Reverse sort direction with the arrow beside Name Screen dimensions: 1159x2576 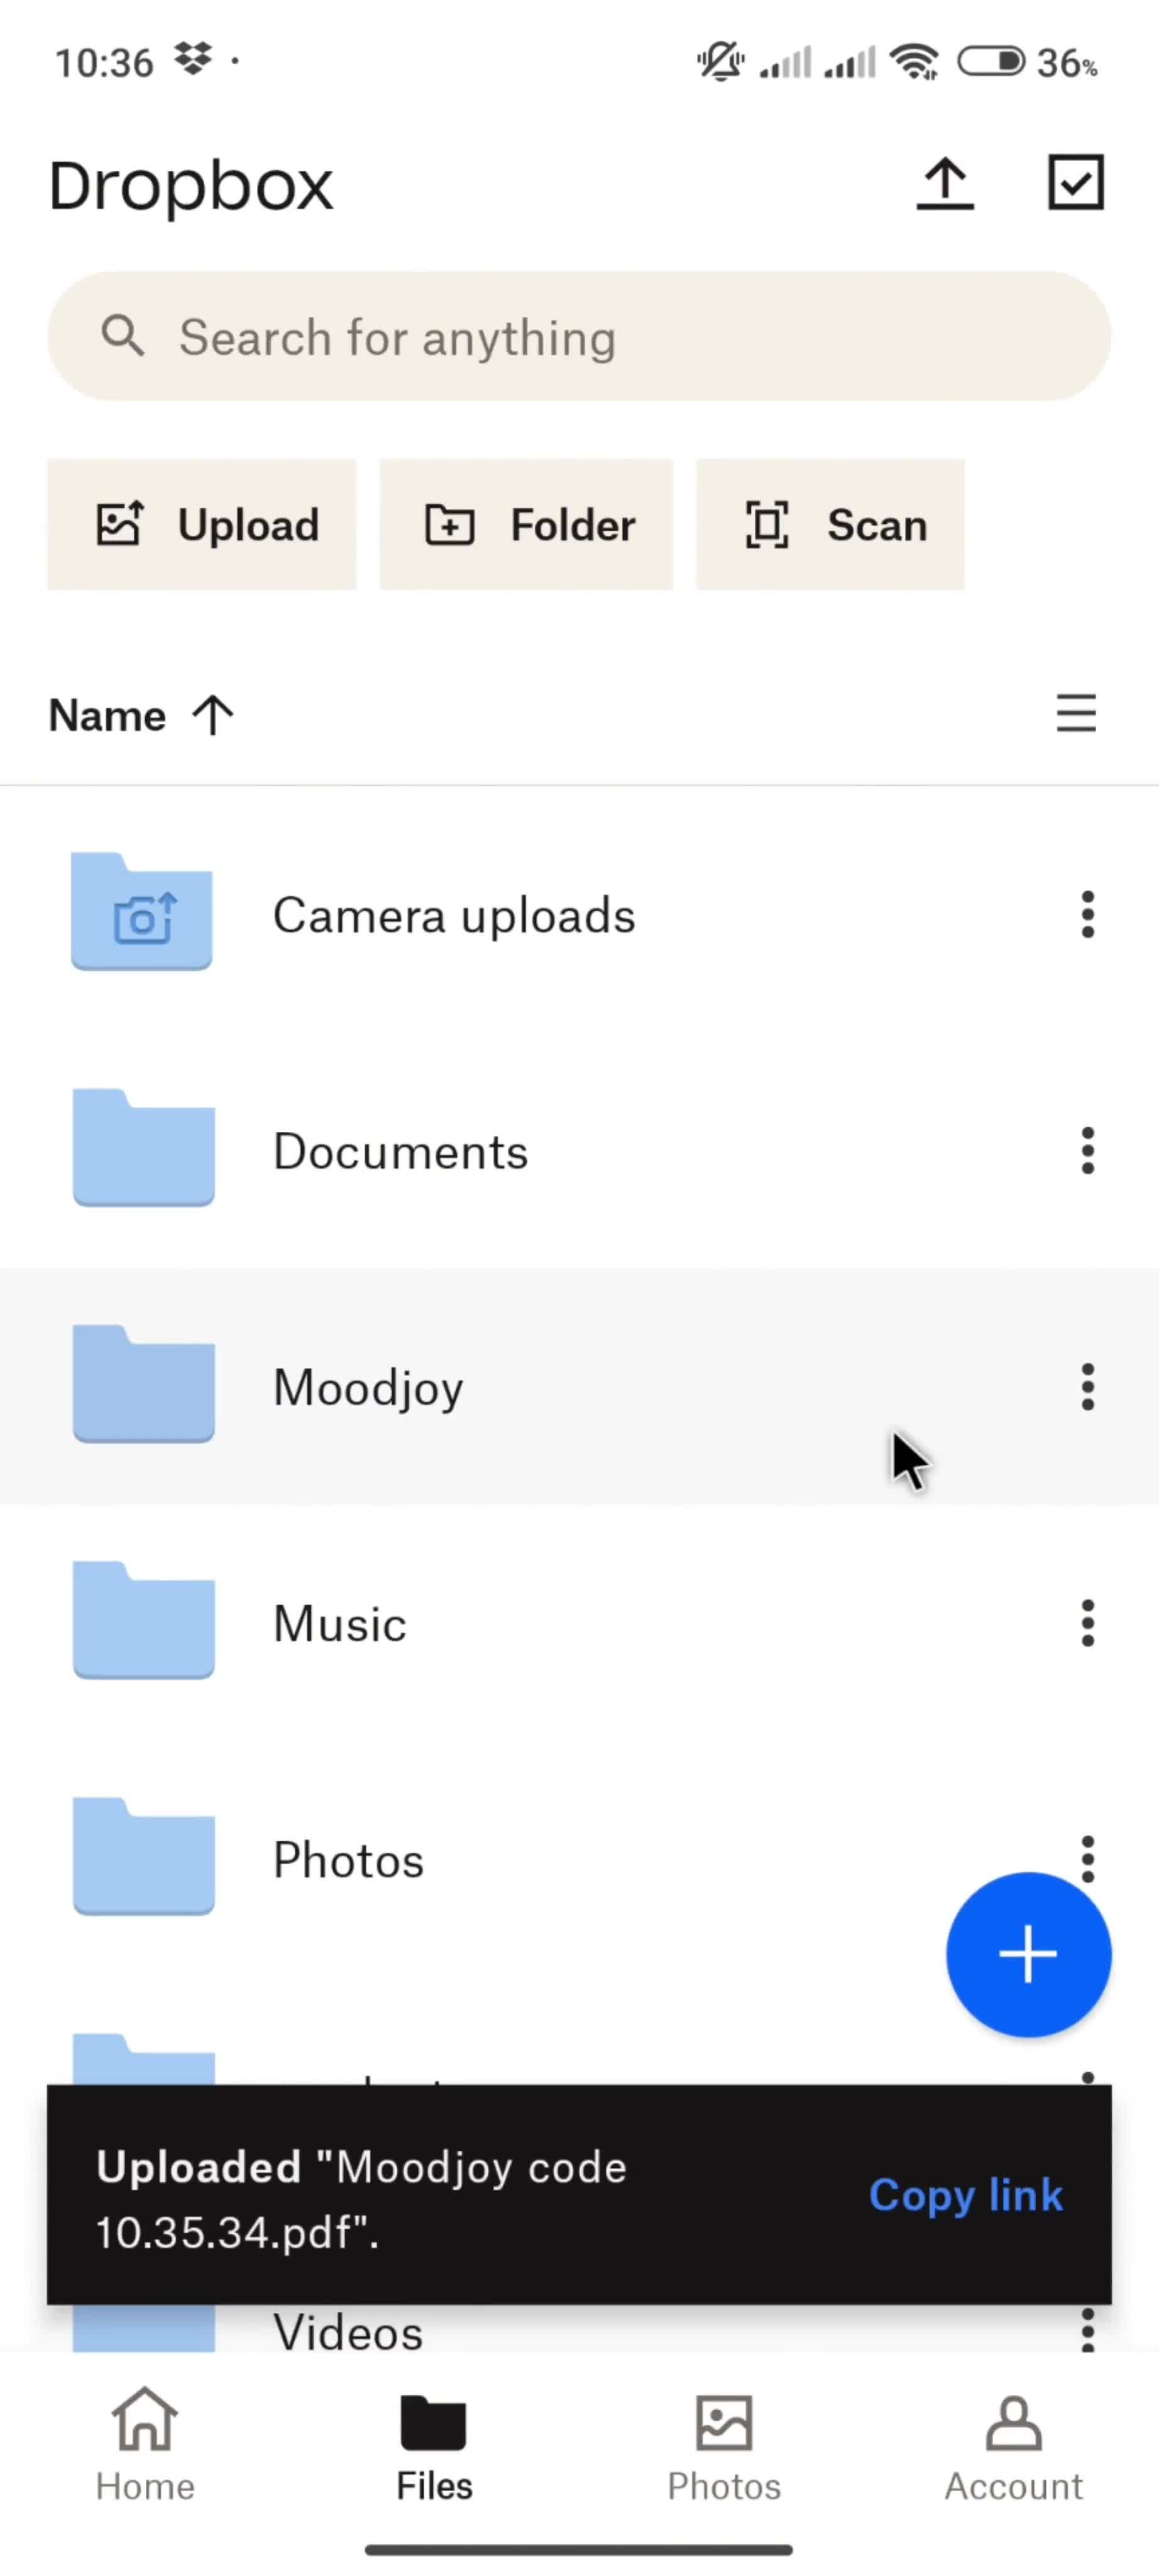(213, 716)
